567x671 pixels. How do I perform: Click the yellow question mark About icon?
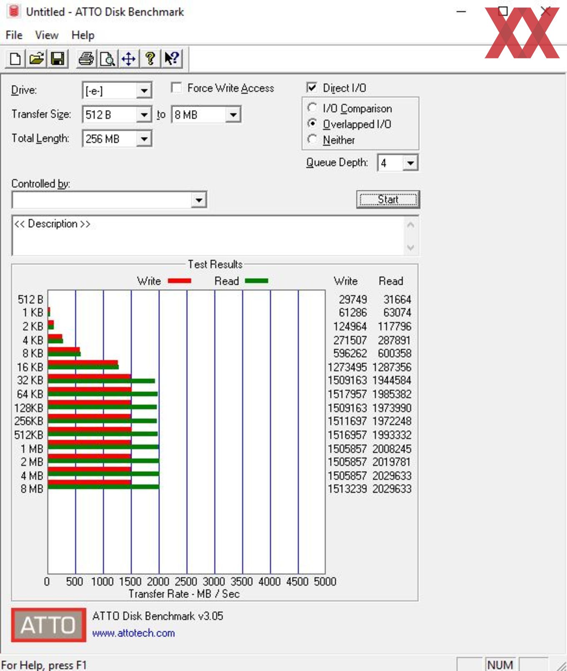[150, 59]
